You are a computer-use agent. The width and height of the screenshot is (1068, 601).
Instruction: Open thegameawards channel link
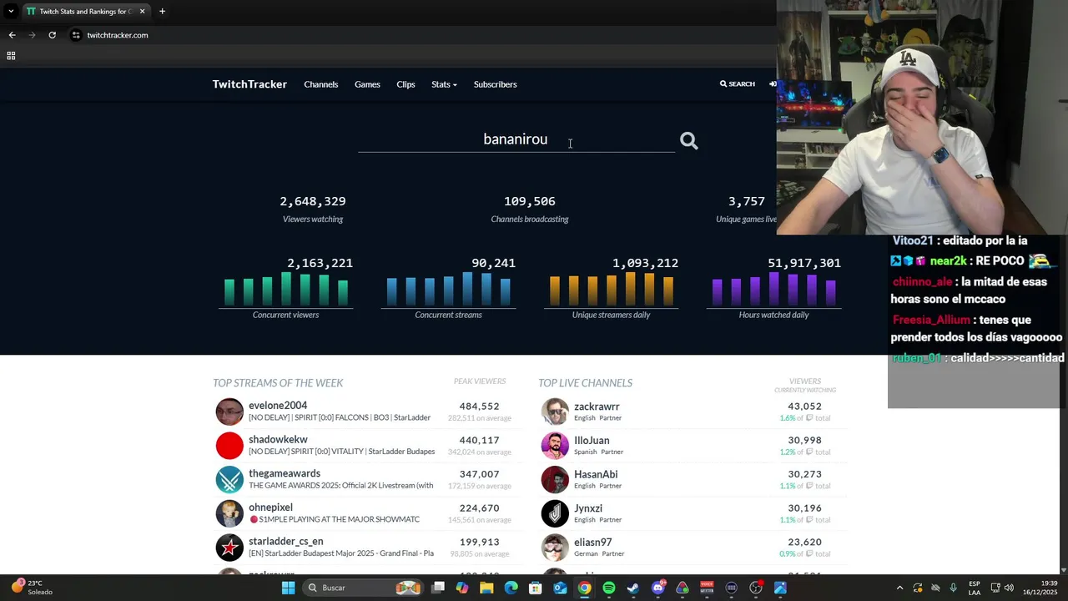[x=285, y=473]
